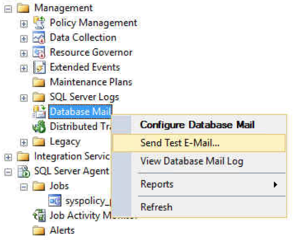The width and height of the screenshot is (295, 240).
Task: Select the Maintenance Plans folder
Action: [82, 82]
